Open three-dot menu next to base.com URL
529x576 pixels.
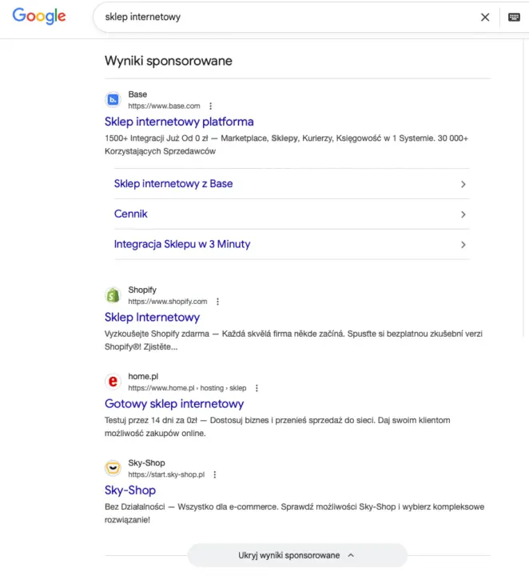pos(211,106)
